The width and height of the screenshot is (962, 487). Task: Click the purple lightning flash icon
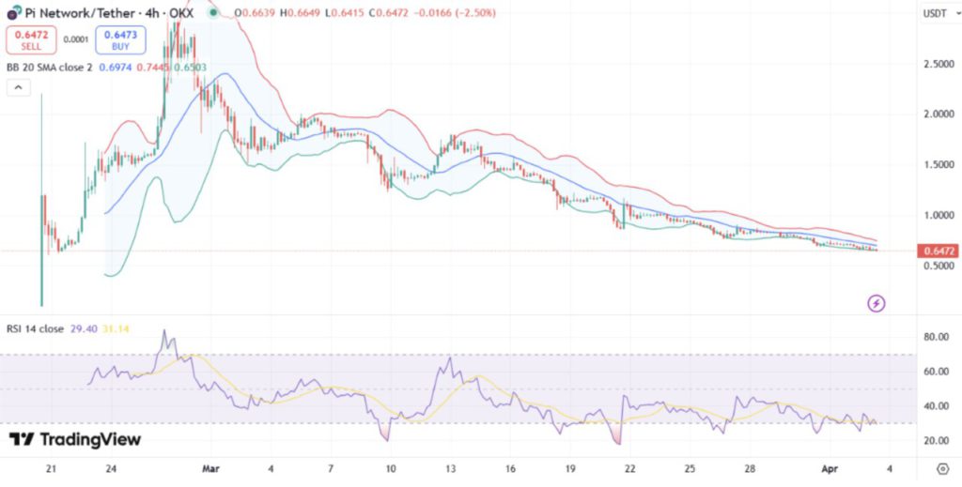[877, 303]
